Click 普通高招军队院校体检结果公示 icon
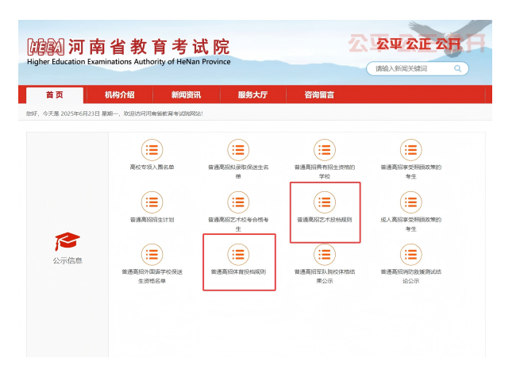Screen dimensions: 520x373 tap(324, 254)
